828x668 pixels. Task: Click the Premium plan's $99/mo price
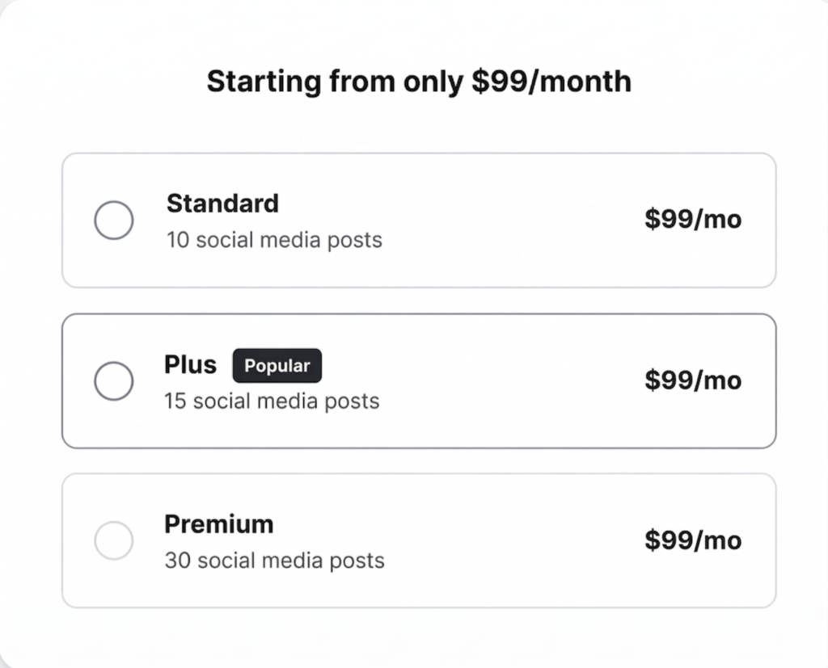(692, 540)
